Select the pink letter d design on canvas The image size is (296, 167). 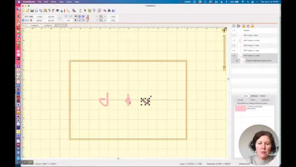click(x=104, y=99)
